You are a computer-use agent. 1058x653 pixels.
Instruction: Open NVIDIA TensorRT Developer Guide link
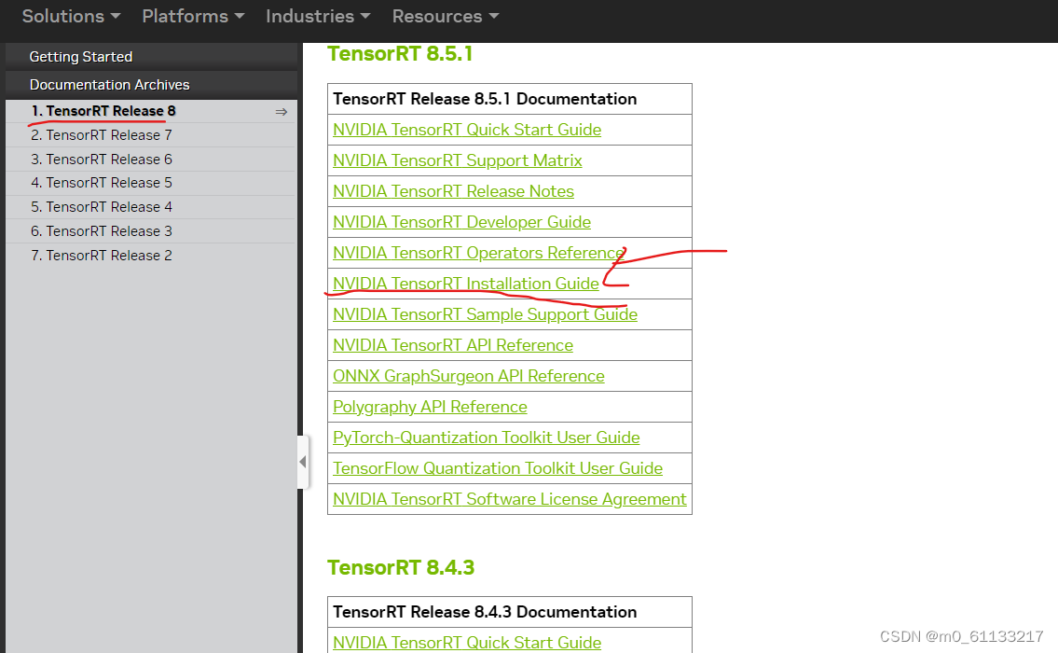tap(461, 222)
